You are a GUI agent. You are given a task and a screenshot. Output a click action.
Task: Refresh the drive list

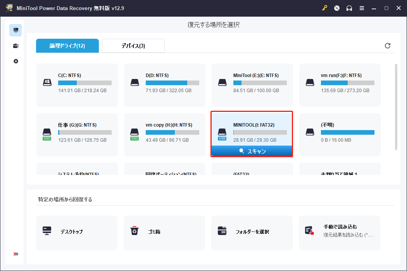click(x=388, y=46)
